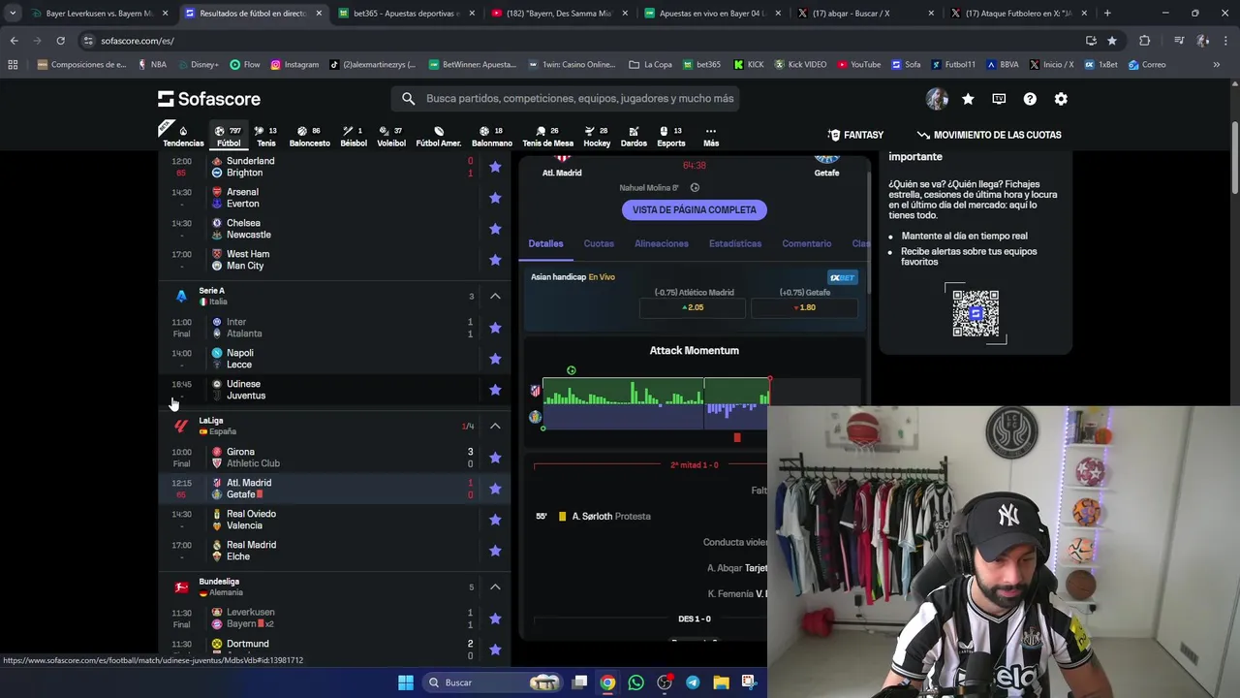Screen dimensions: 1240x698
Task: Show more bookmarks chevron in bookmarks bar
Action: click(1216, 65)
